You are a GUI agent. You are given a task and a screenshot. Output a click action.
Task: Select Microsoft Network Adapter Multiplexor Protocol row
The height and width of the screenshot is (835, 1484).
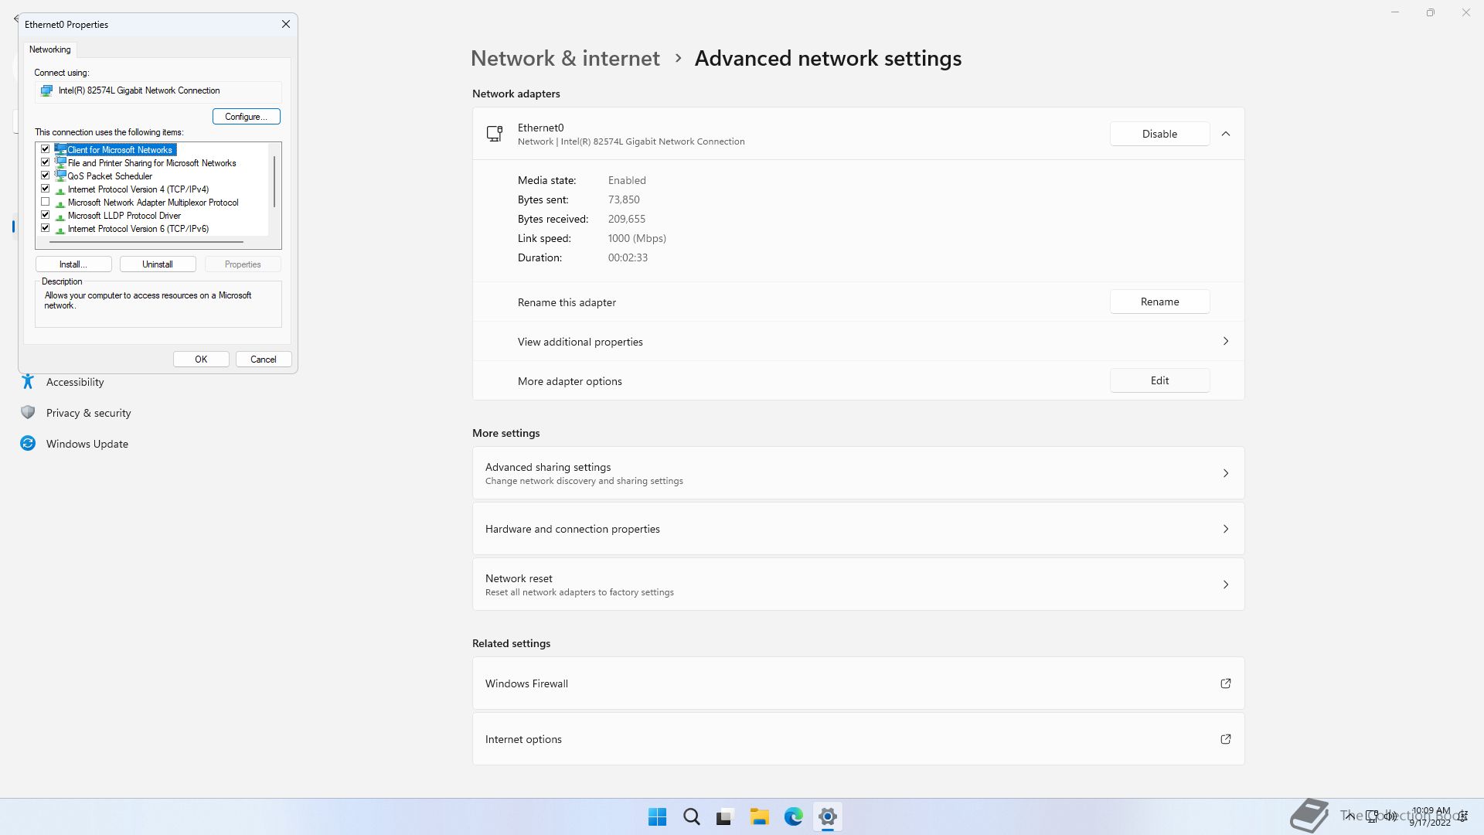coord(153,203)
